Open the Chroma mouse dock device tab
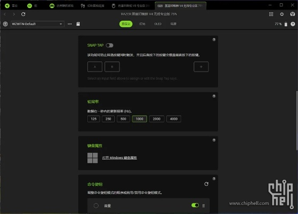 (93, 6)
